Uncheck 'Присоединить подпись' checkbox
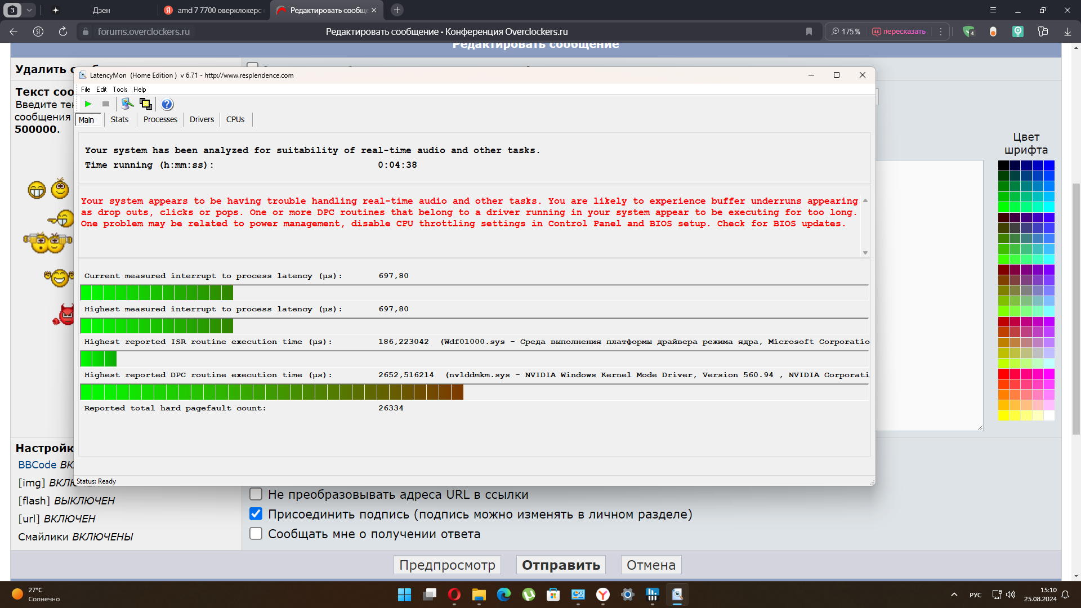The image size is (1081, 608). pyautogui.click(x=256, y=514)
